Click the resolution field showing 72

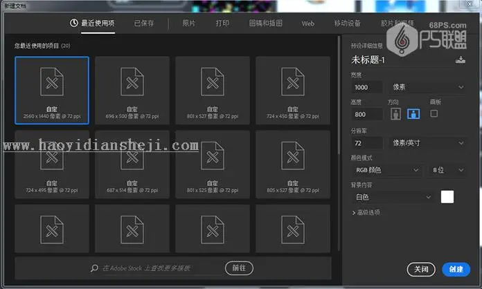pyautogui.click(x=367, y=143)
